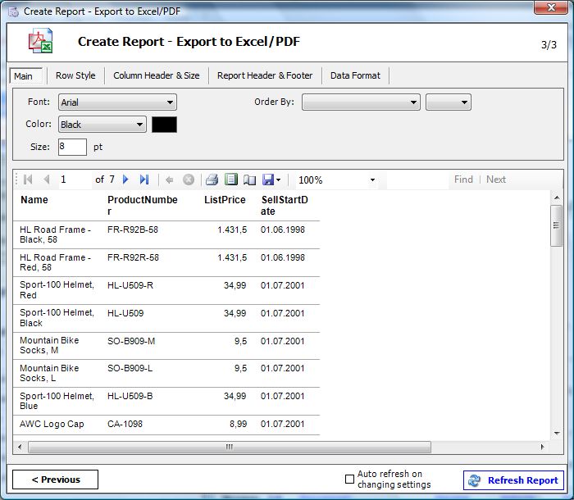Open the sort direction dropdown
The height and width of the screenshot is (500, 574).
[449, 102]
